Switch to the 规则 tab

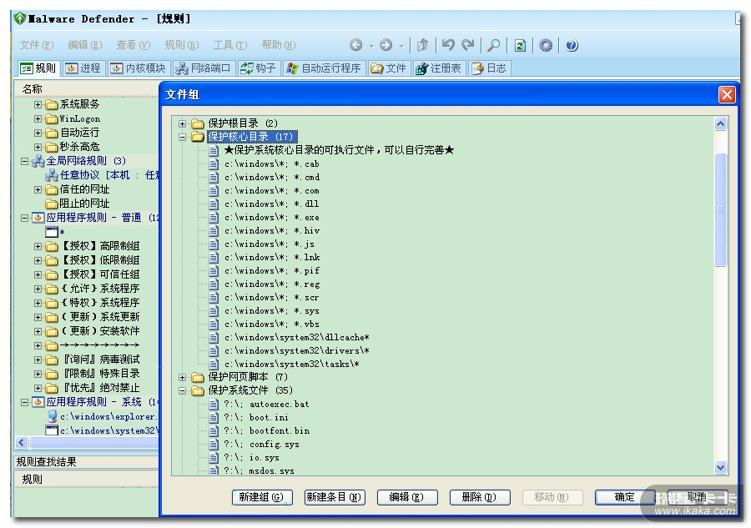[38, 68]
